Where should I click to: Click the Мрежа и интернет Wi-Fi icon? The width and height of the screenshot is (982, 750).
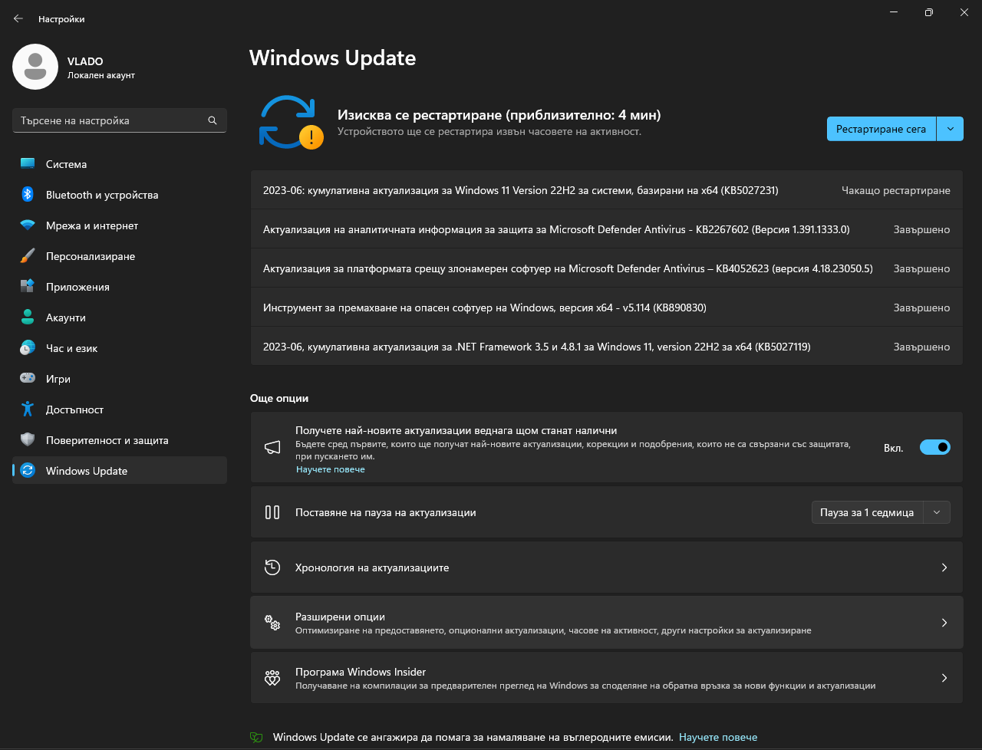(x=28, y=225)
